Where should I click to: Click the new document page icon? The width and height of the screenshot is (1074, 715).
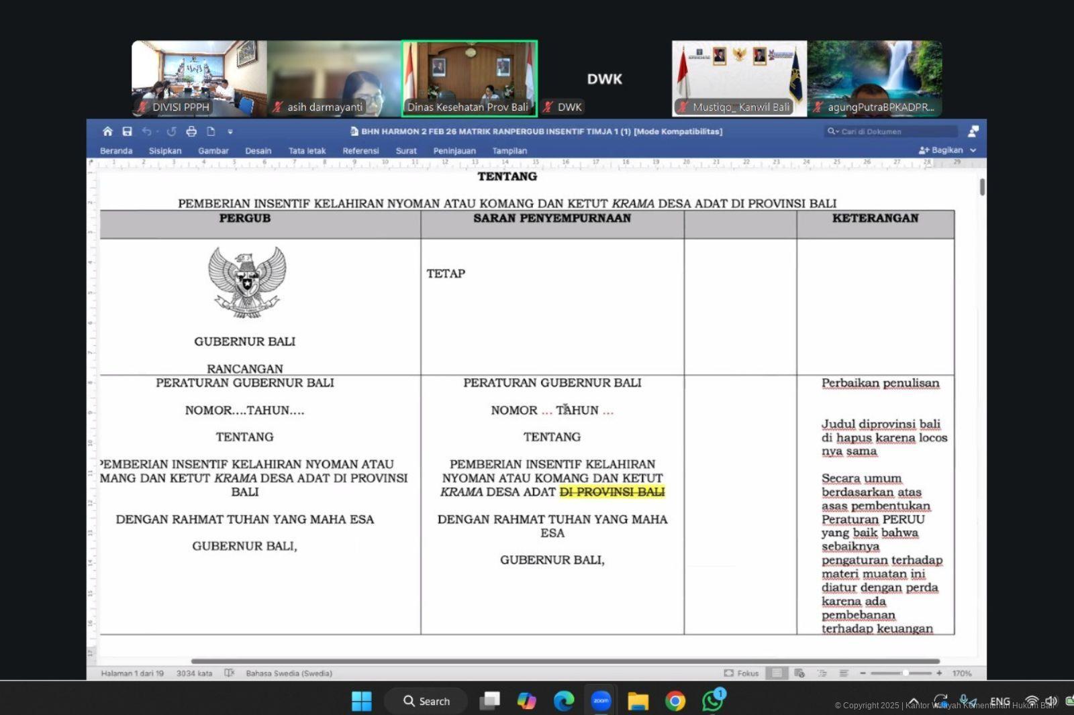(x=211, y=131)
